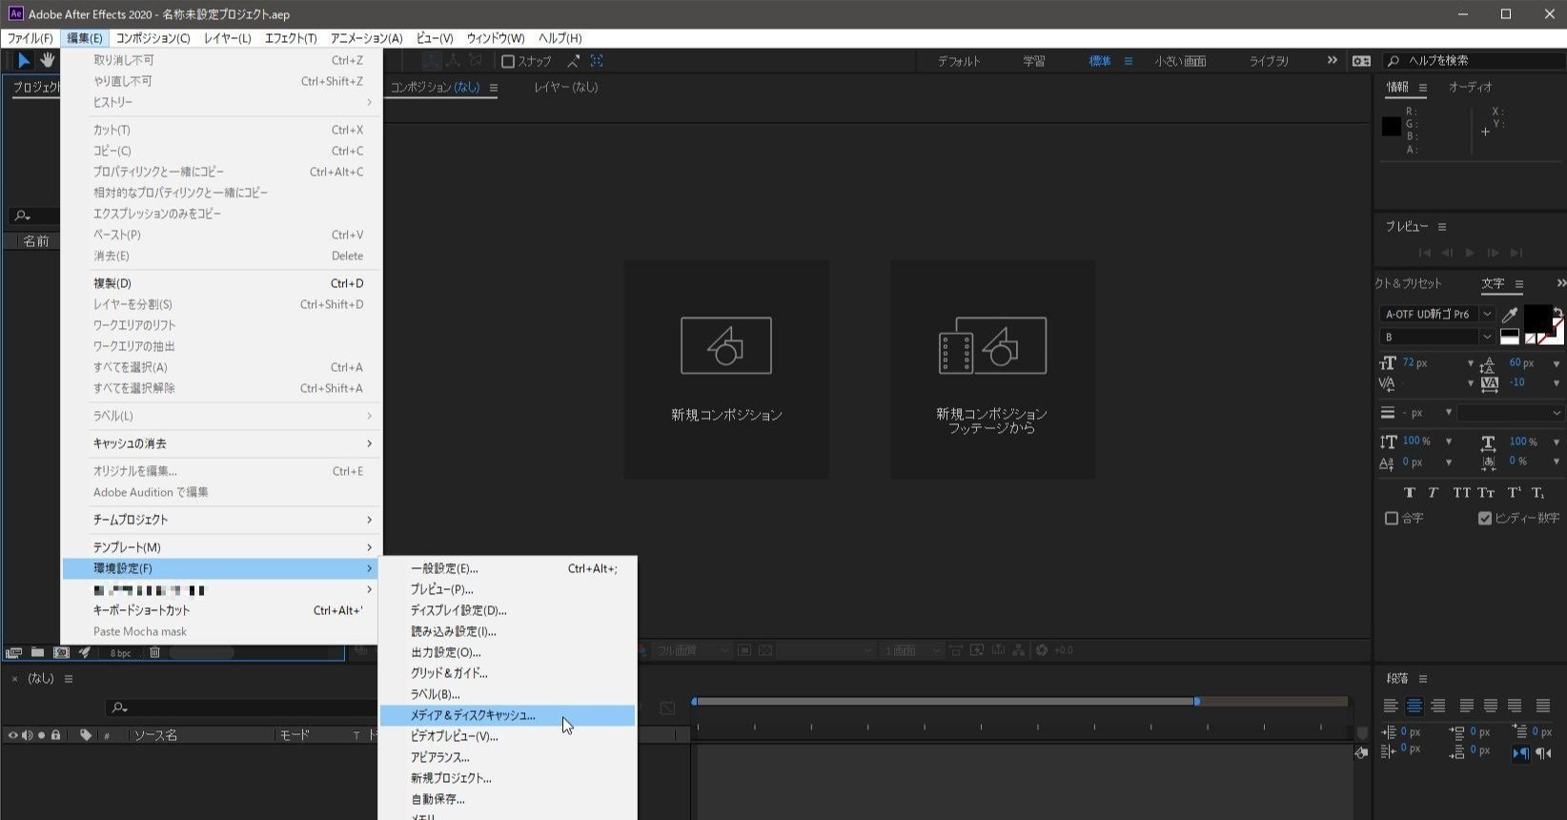The image size is (1567, 820).
Task: Switch to the ライブラリ workspace
Action: coord(1269,61)
